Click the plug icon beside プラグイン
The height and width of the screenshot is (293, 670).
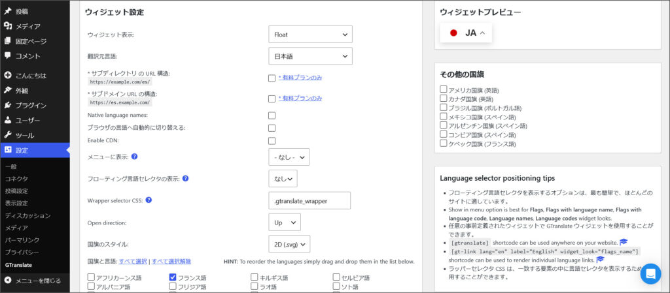click(x=8, y=105)
